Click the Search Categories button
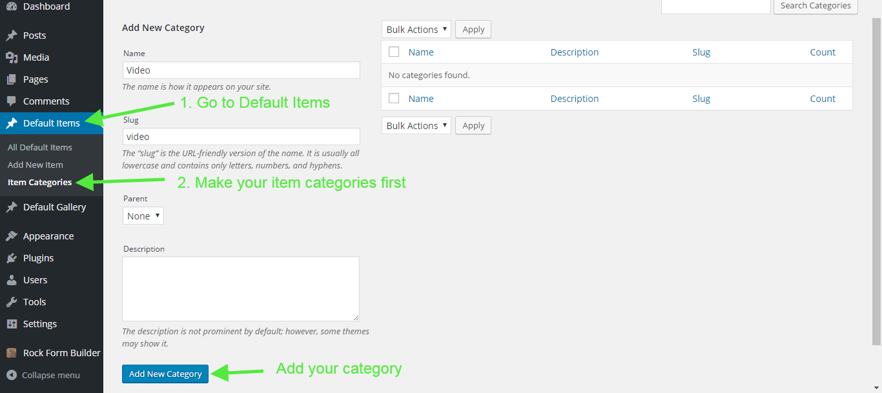This screenshot has height=393, width=882. (x=815, y=6)
